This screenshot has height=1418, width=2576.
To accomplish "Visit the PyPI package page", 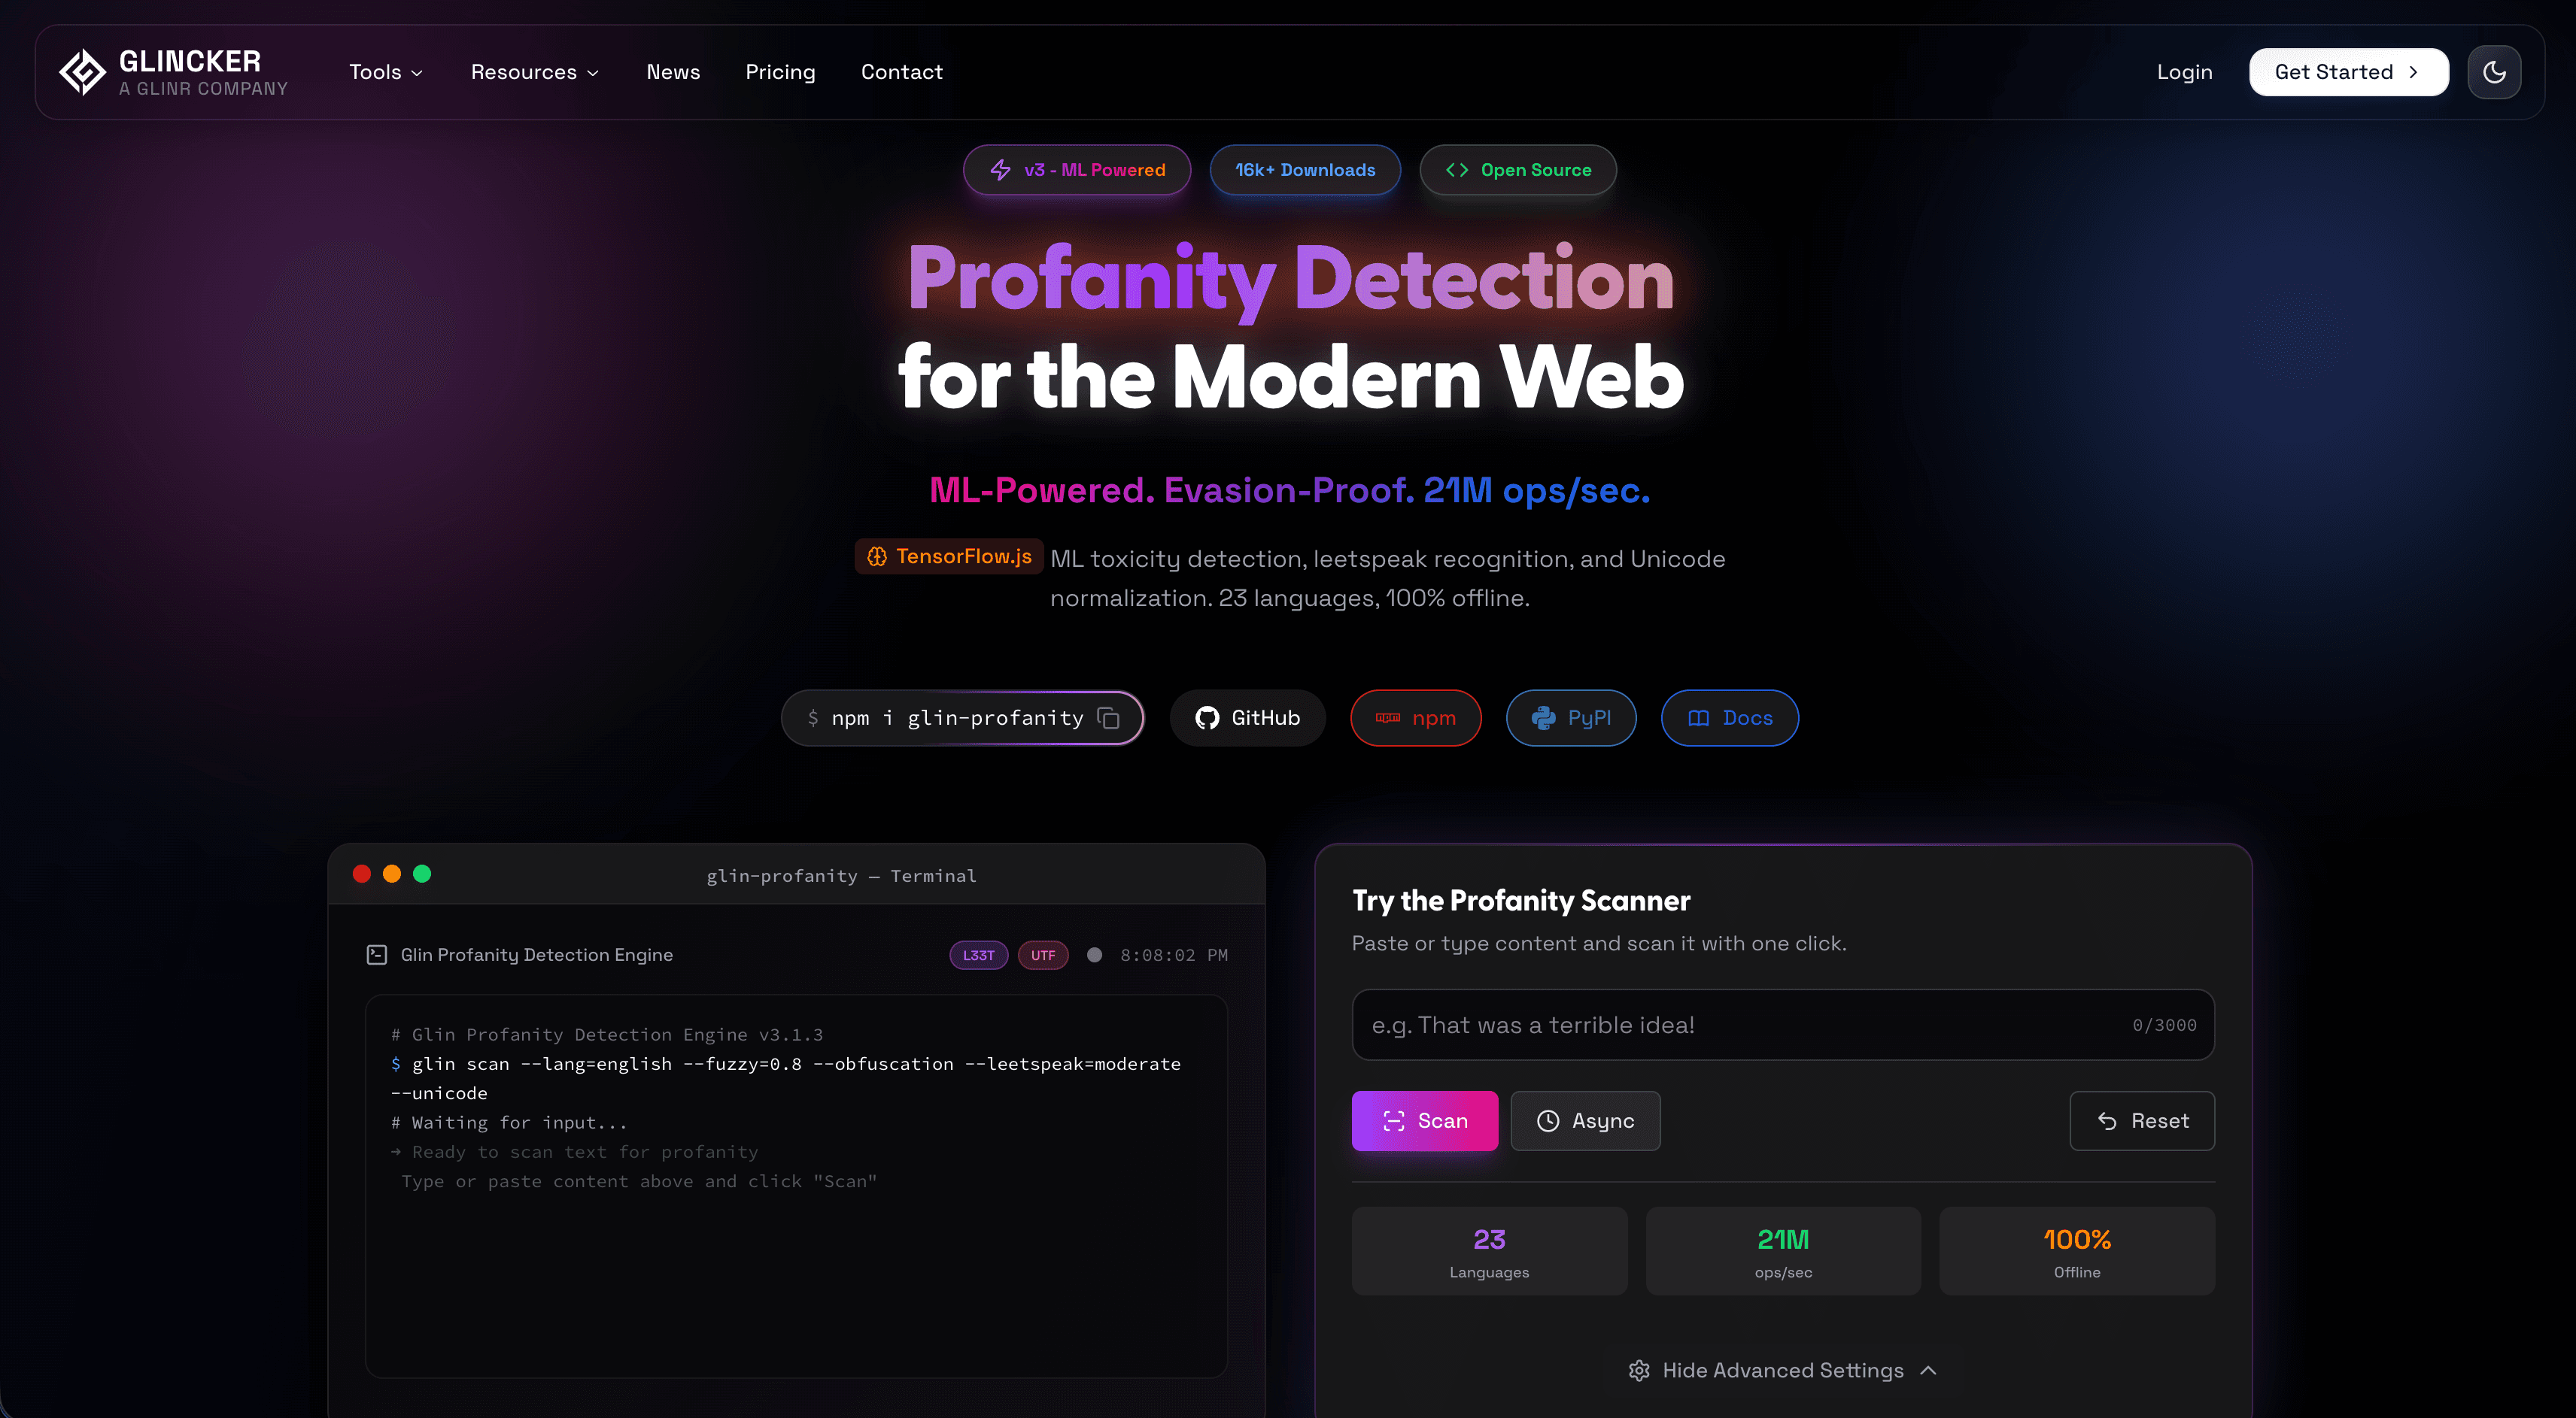I will tap(1571, 717).
